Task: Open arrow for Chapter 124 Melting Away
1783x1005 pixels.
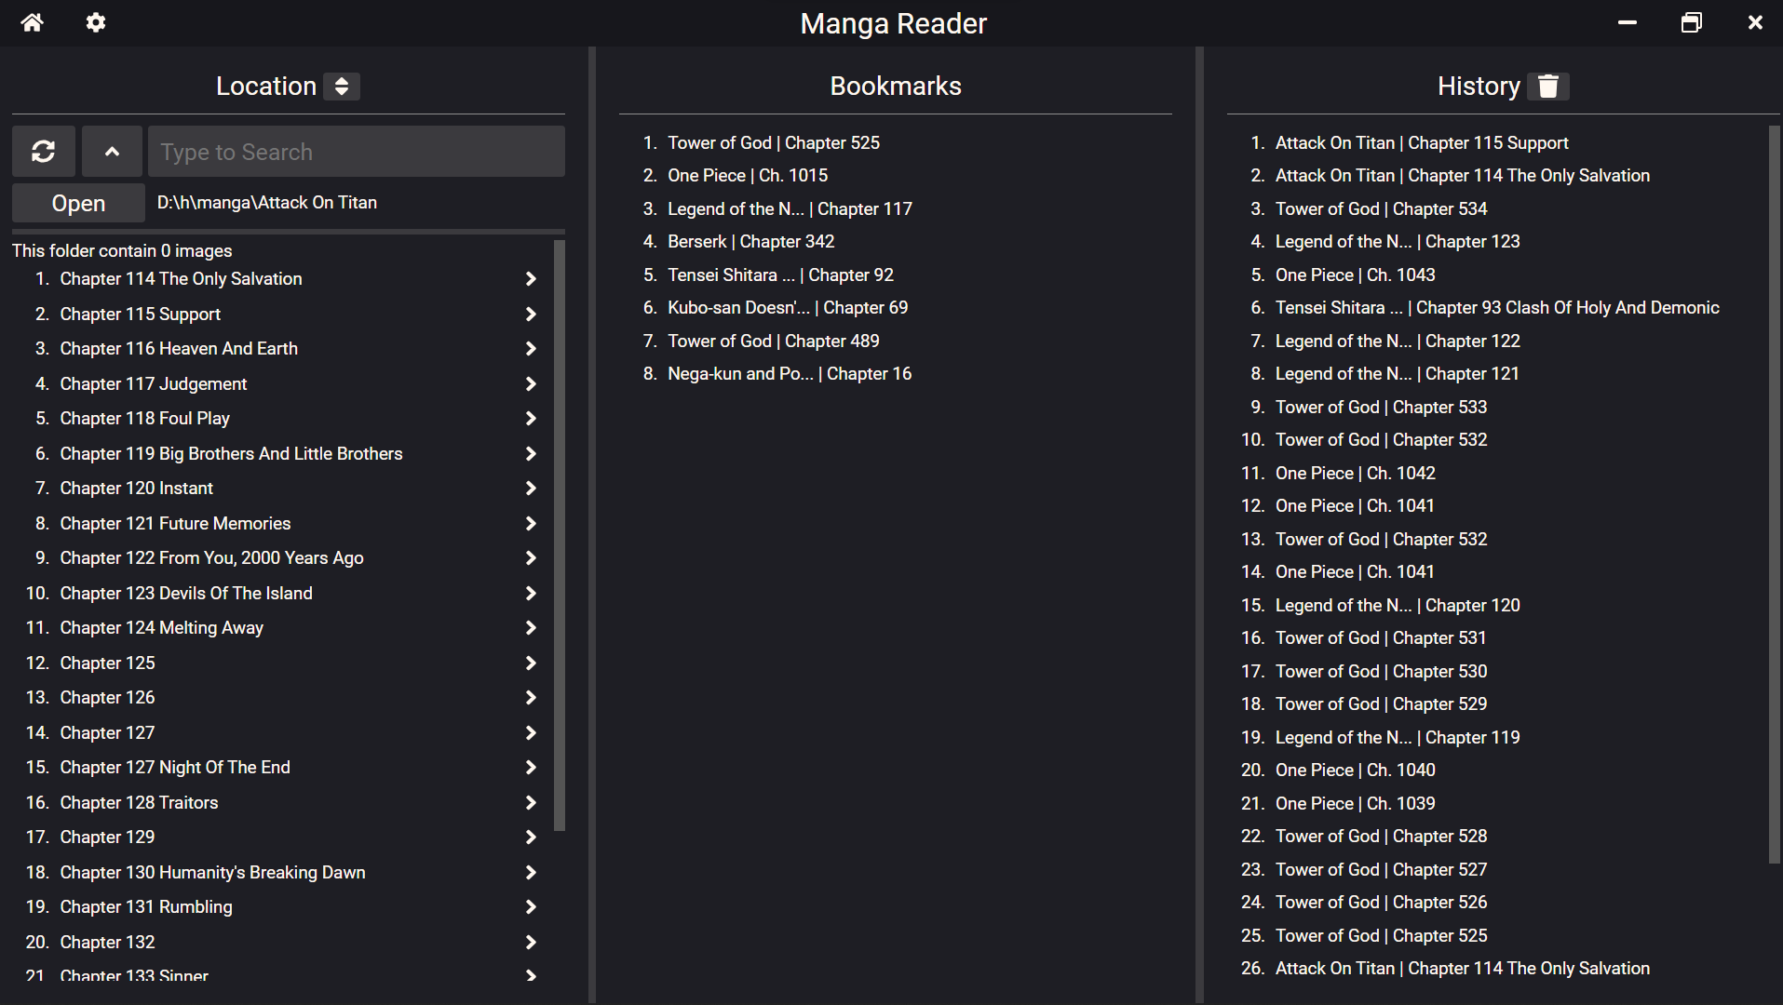Action: (x=531, y=628)
